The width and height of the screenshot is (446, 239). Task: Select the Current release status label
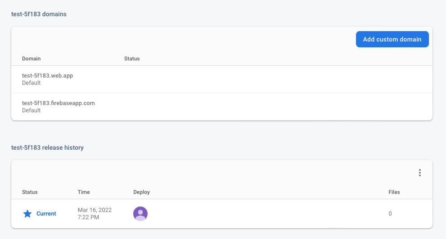pos(46,214)
